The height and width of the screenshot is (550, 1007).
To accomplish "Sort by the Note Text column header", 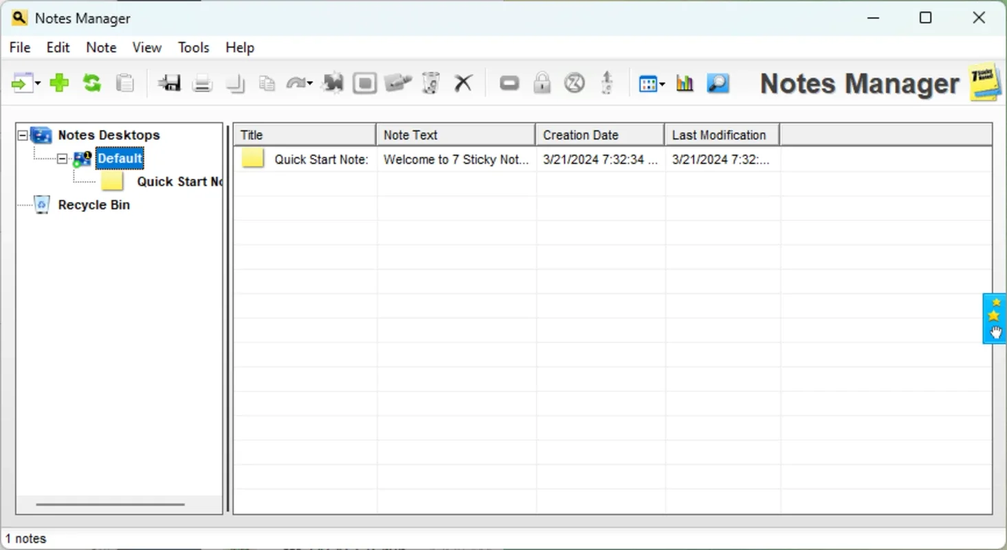I will tap(456, 135).
